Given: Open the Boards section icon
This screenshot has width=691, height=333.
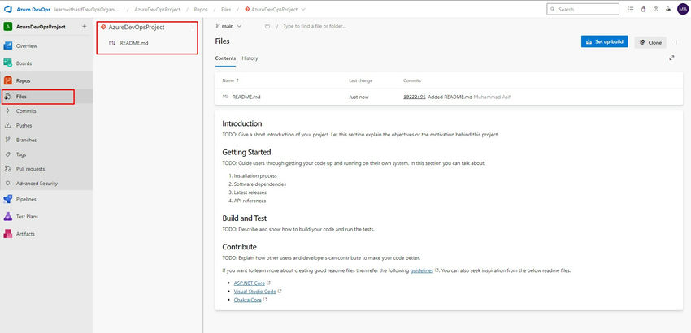Looking at the screenshot, I should click(x=7, y=63).
